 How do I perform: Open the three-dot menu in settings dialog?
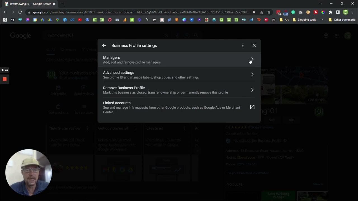click(243, 46)
